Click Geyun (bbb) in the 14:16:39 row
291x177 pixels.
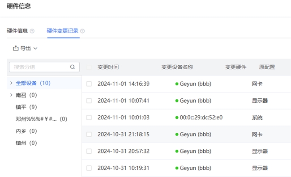(x=196, y=84)
